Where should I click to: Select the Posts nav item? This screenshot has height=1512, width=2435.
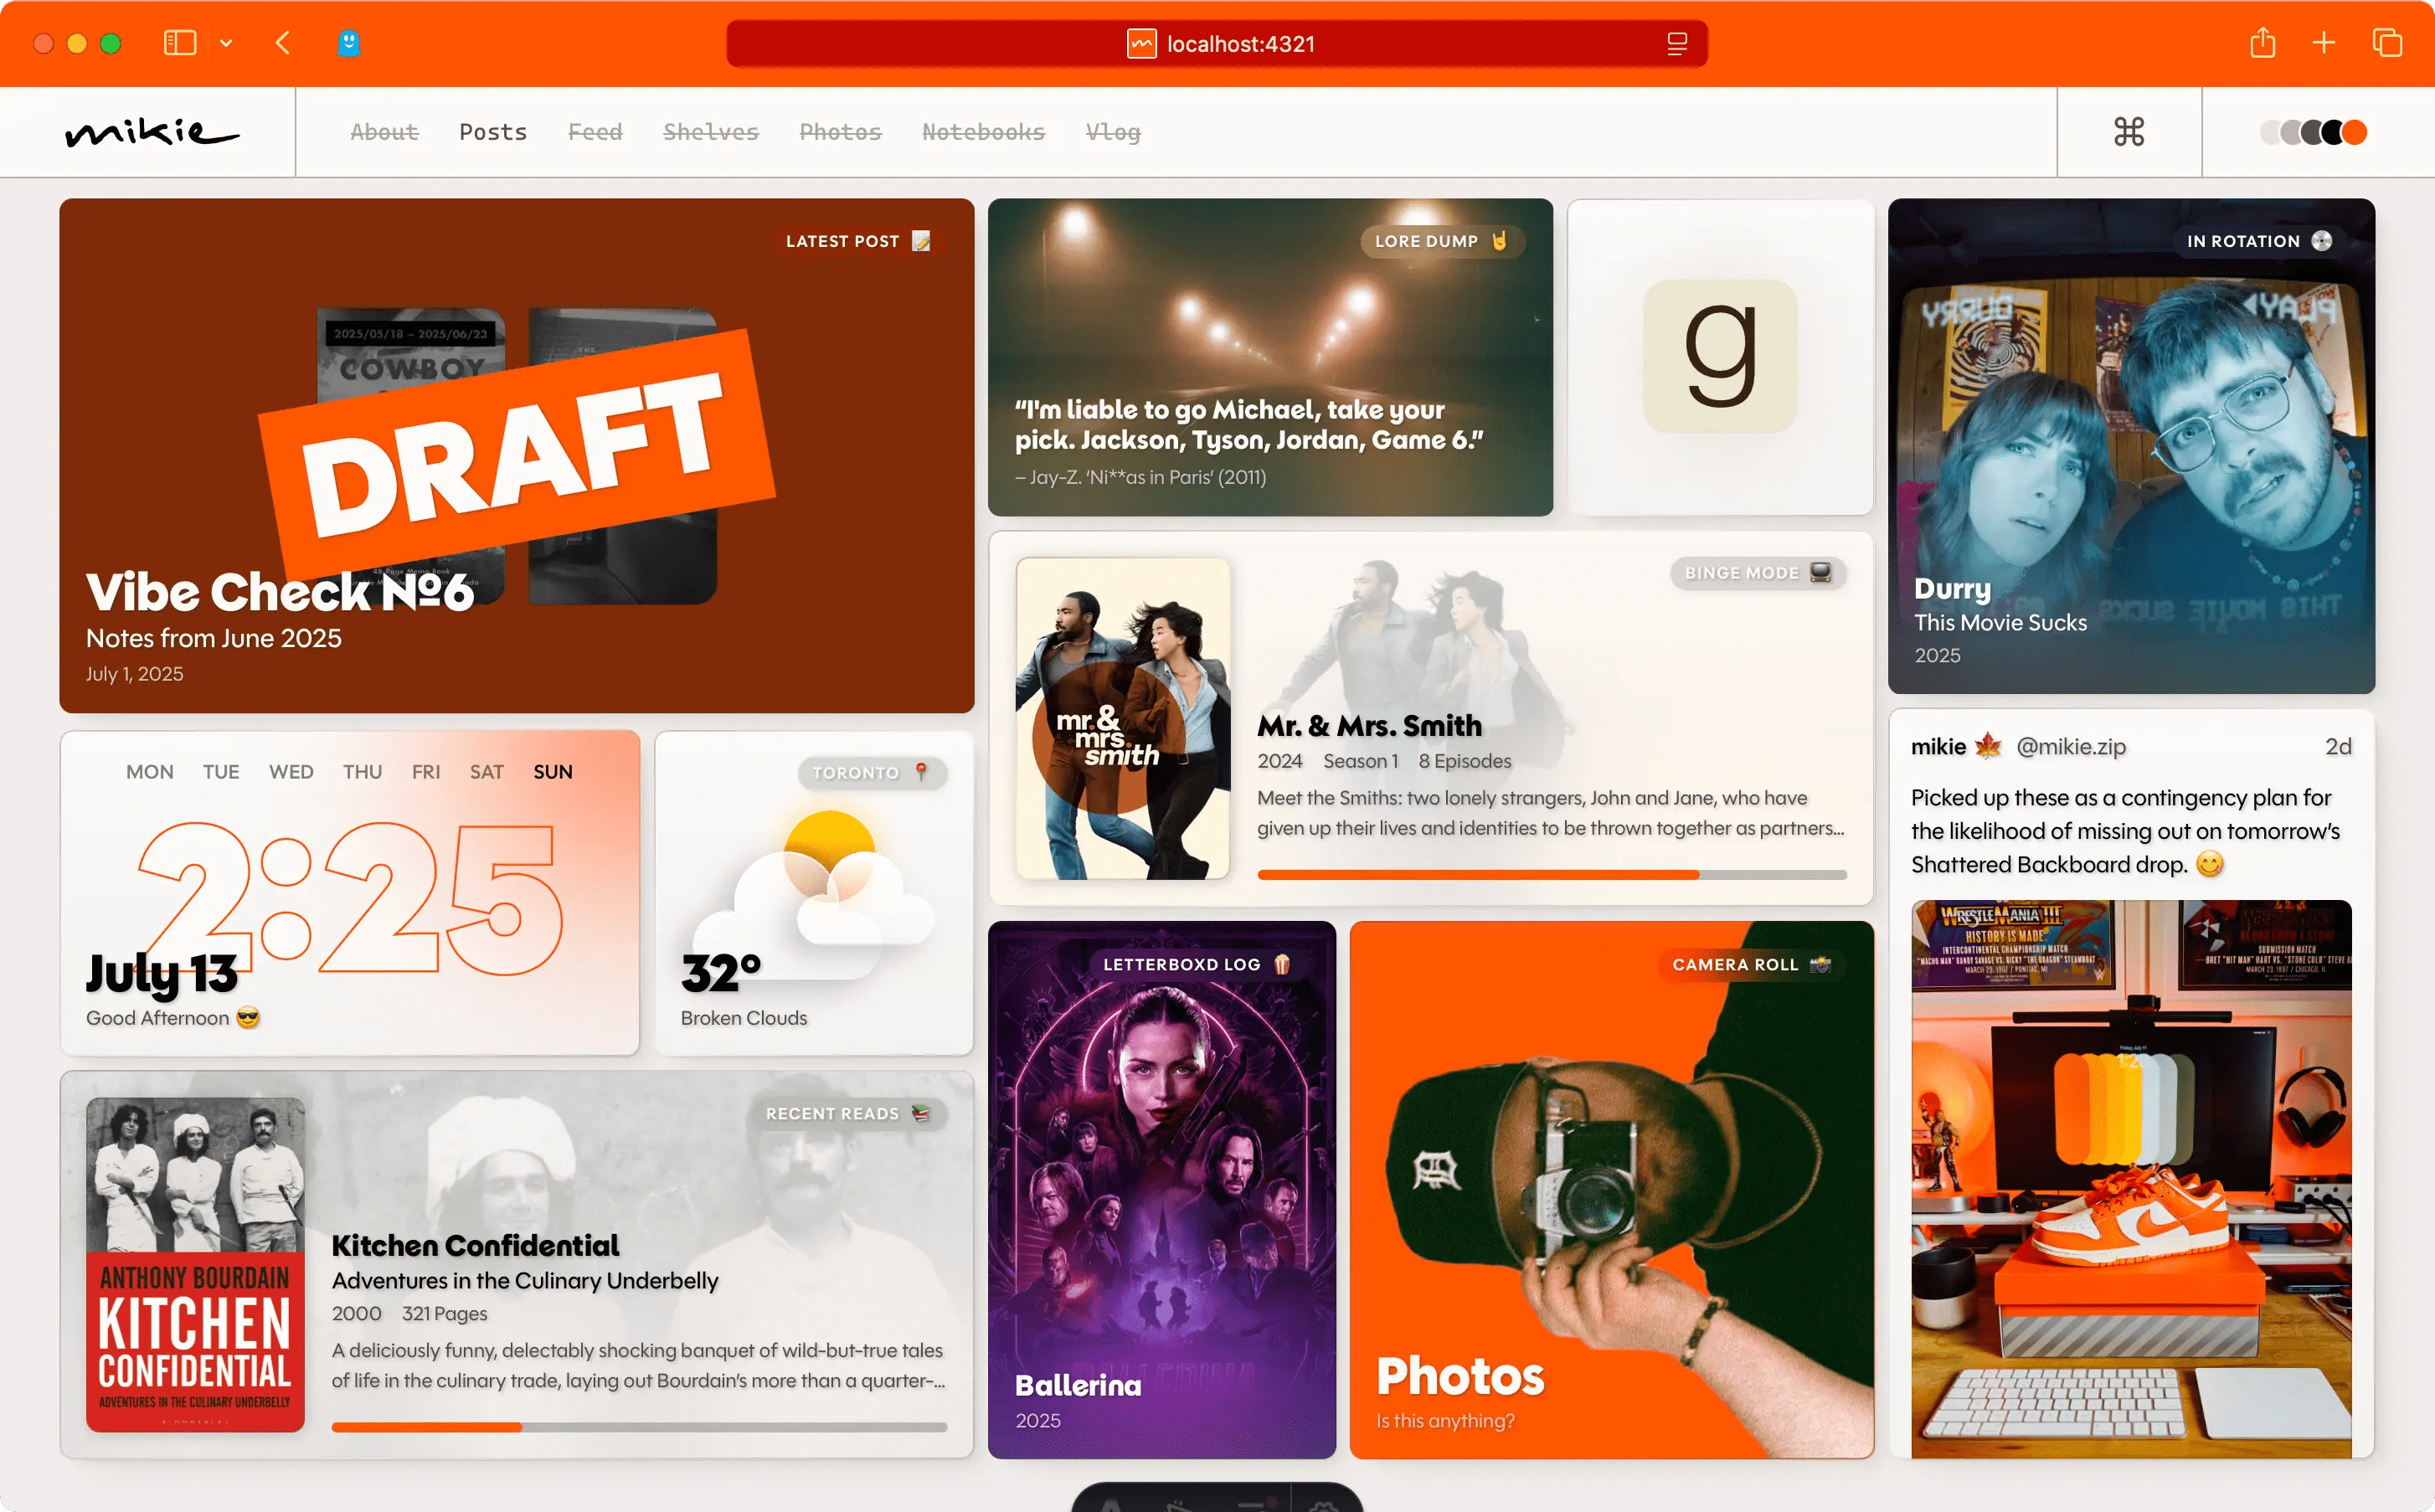click(492, 131)
